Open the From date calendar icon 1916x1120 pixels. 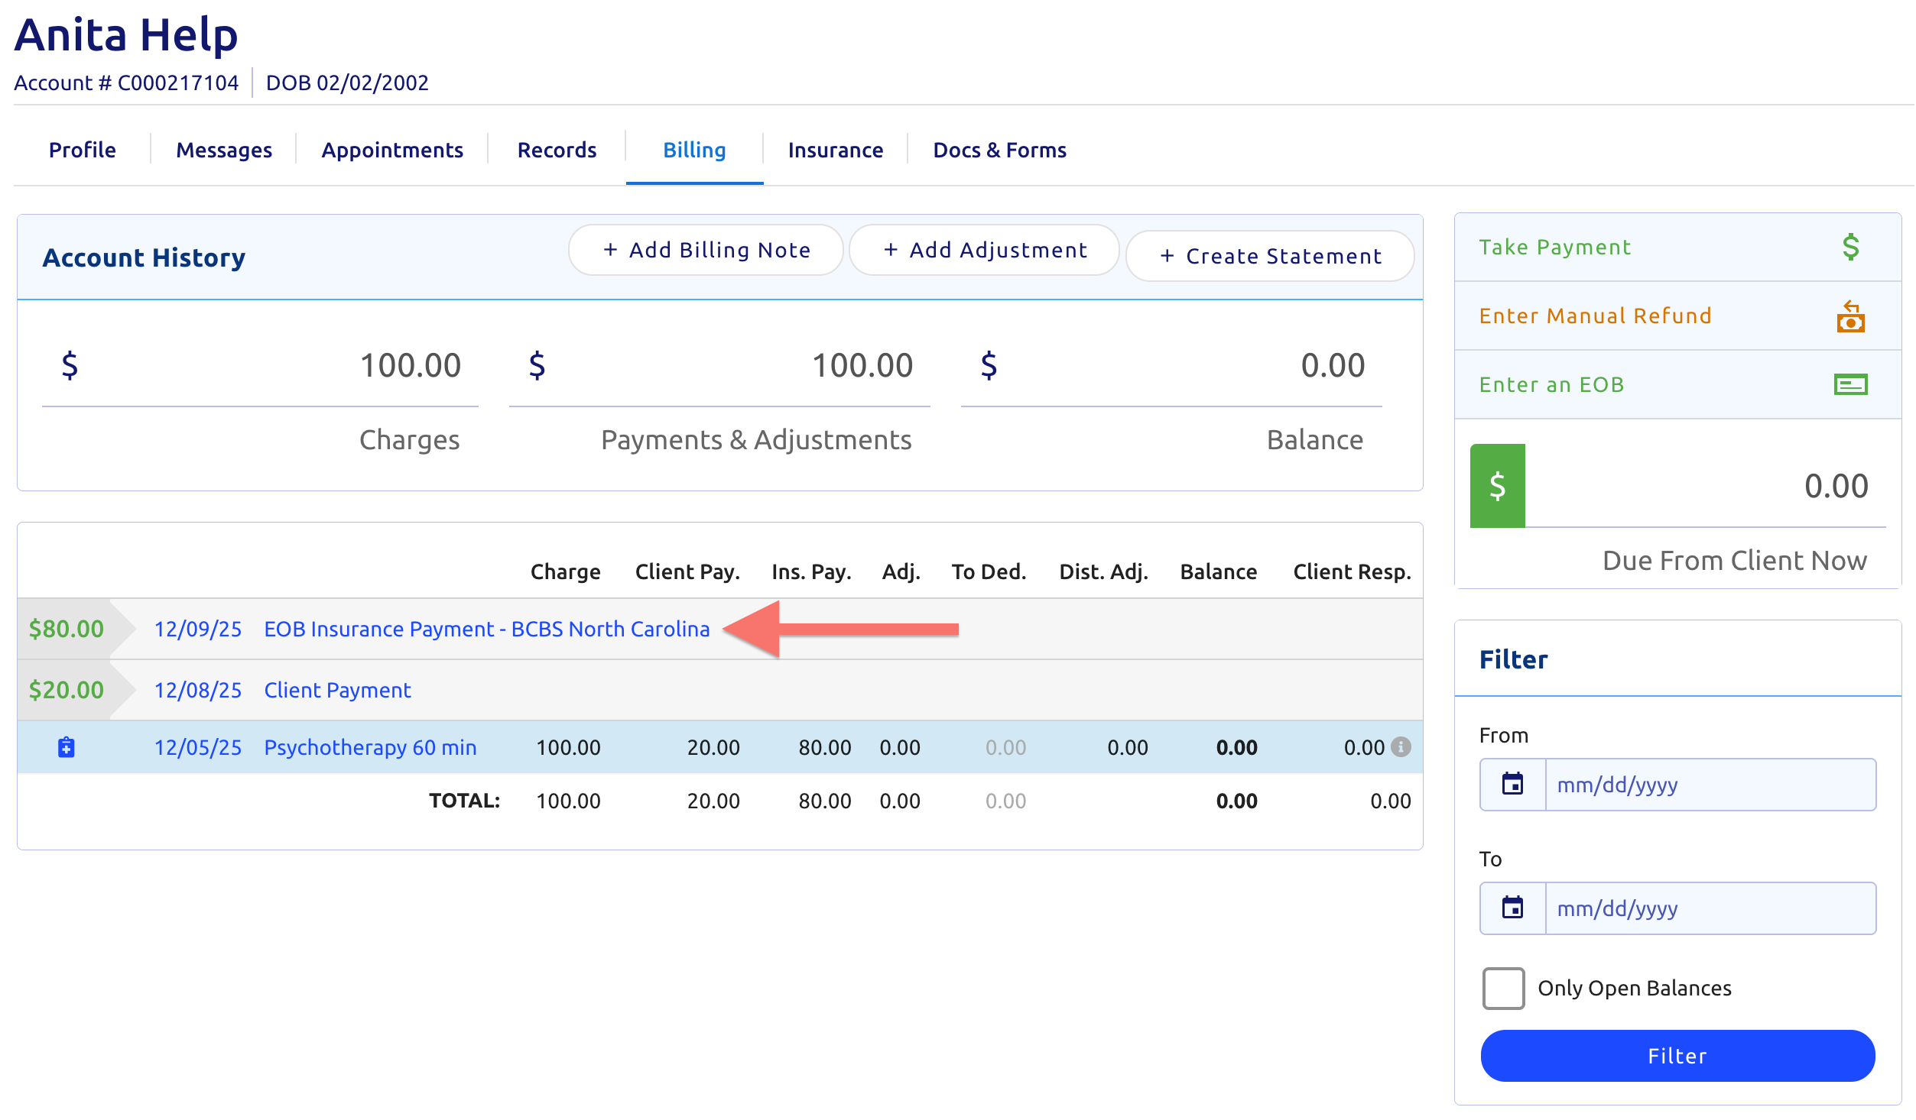coord(1512,785)
